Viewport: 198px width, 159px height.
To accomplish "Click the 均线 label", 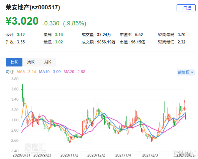I will click(x=10, y=72).
